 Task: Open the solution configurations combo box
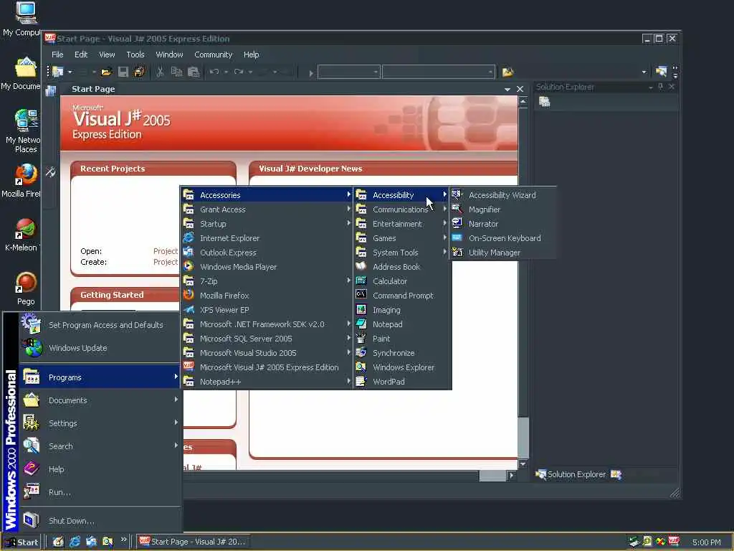pos(349,72)
